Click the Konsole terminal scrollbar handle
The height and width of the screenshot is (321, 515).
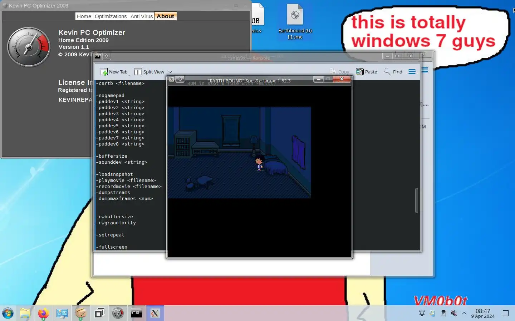coord(416,200)
